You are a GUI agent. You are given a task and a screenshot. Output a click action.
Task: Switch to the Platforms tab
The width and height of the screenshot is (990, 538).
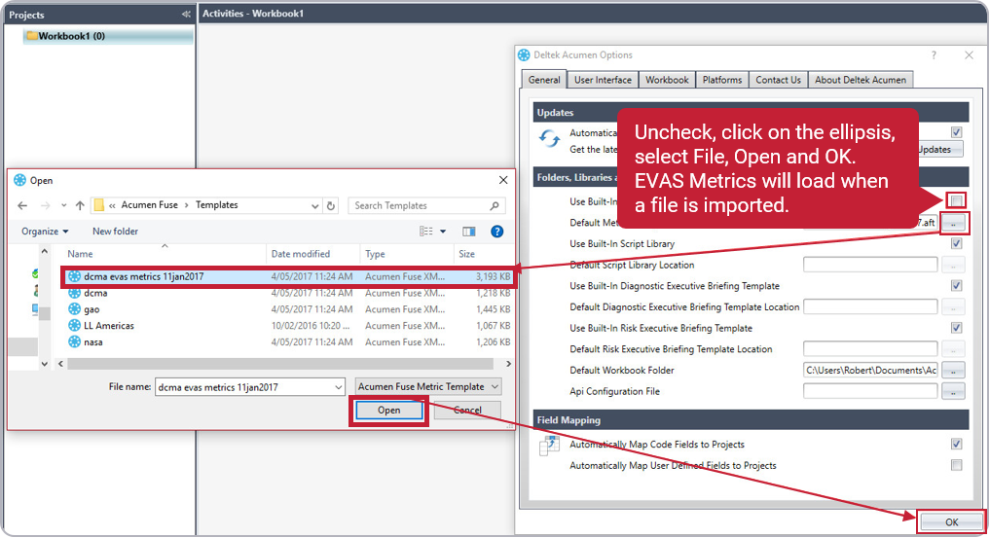(721, 80)
